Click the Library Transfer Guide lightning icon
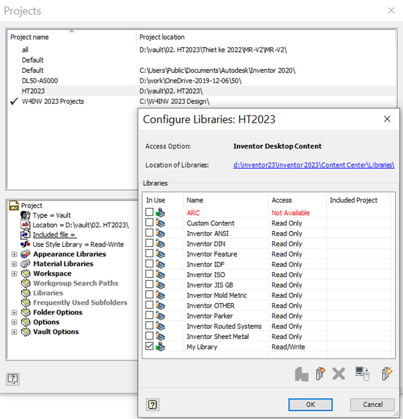Image resolution: width=403 pixels, height=419 pixels. coord(387,374)
